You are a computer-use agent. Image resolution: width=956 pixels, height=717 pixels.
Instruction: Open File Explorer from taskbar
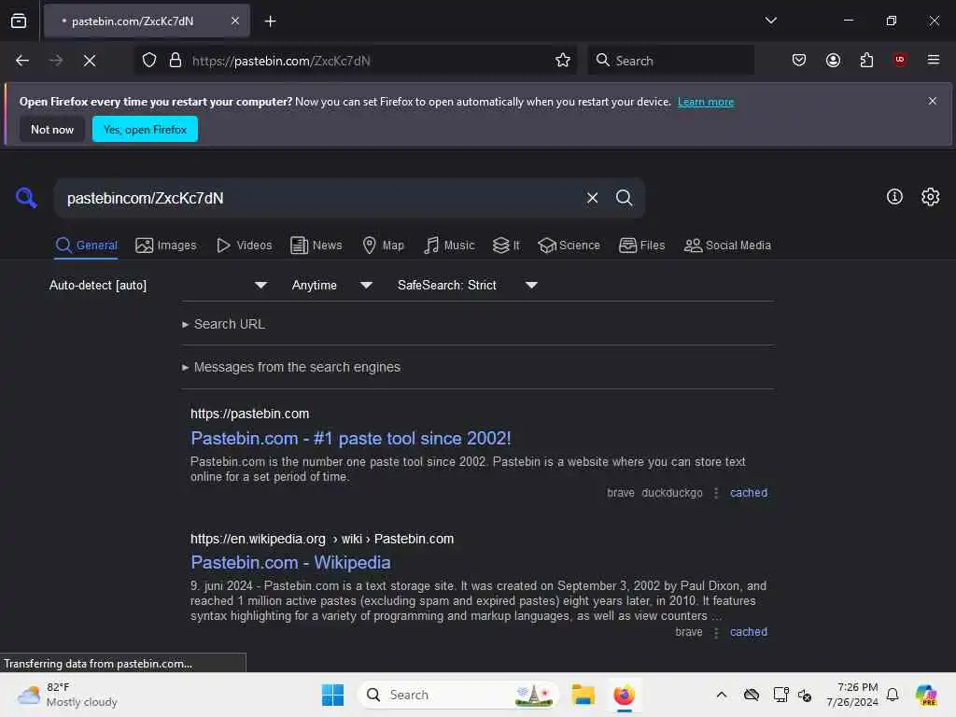[583, 695]
